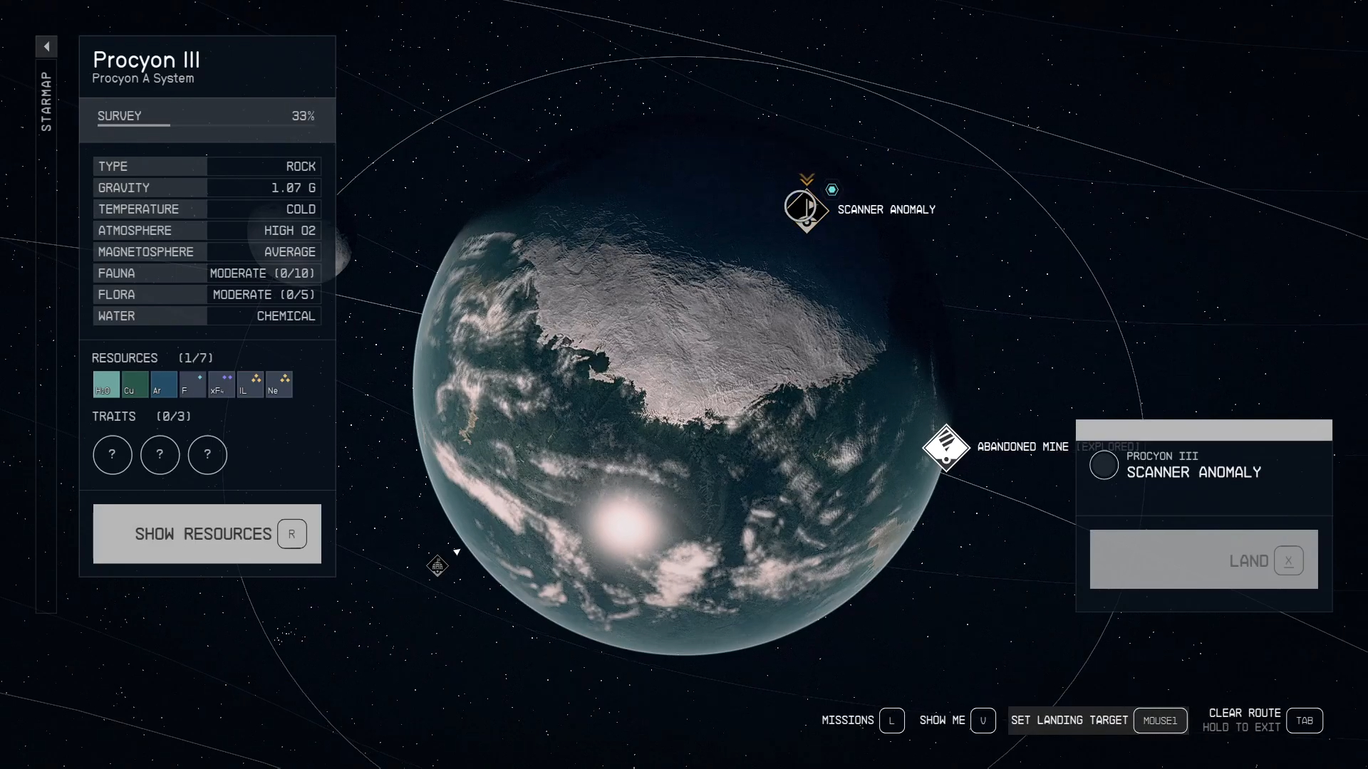
Task: Select the F fluorine resource icon
Action: [192, 384]
